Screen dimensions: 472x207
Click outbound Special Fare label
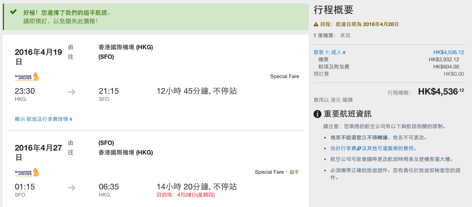pyautogui.click(x=285, y=76)
